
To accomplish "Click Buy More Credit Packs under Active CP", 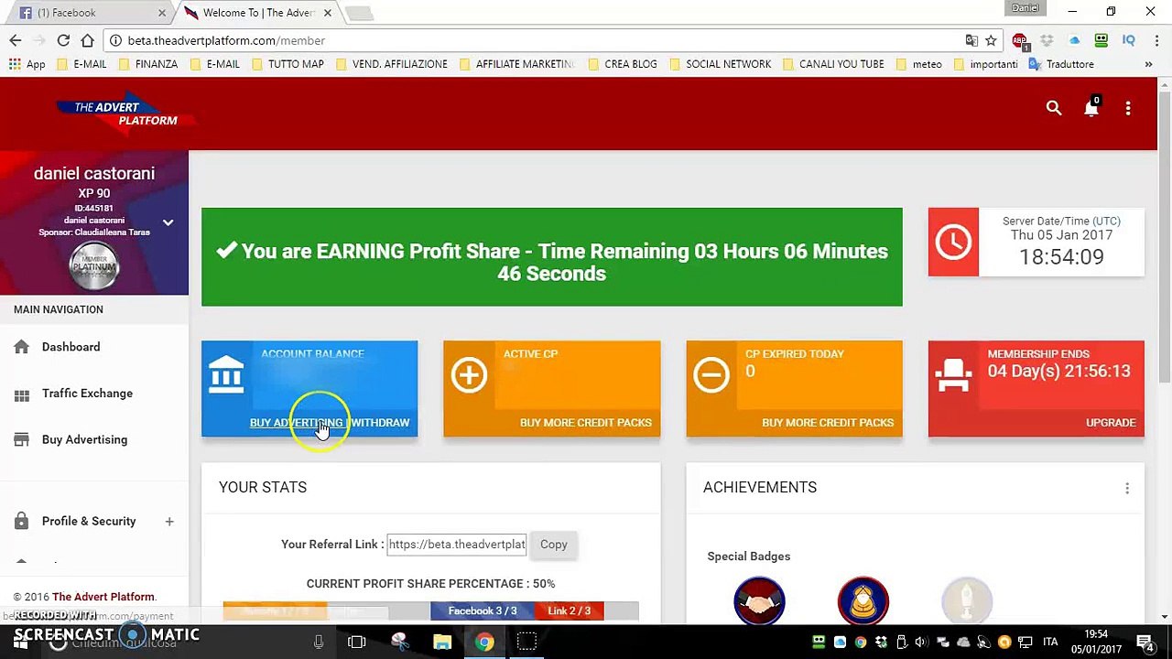I will pos(586,423).
